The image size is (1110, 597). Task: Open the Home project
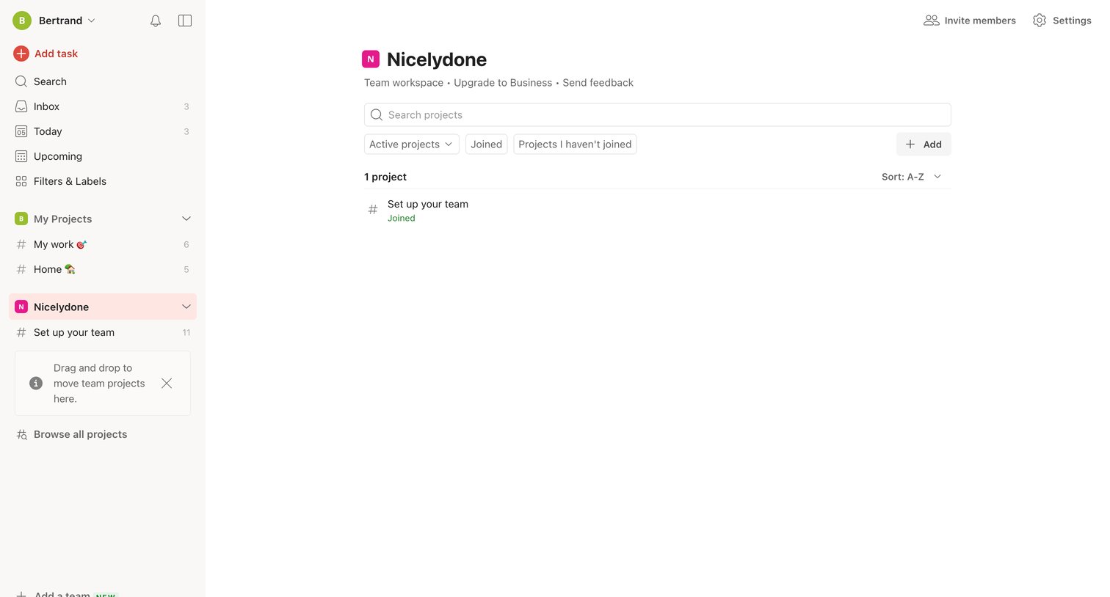(103, 269)
